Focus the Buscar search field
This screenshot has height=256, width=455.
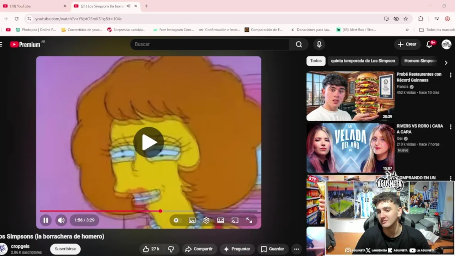(x=210, y=44)
